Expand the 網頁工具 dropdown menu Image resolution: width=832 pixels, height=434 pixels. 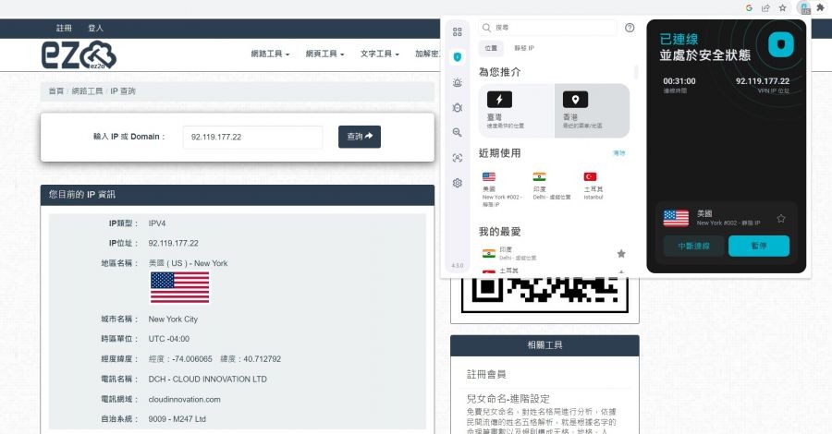[x=324, y=54]
